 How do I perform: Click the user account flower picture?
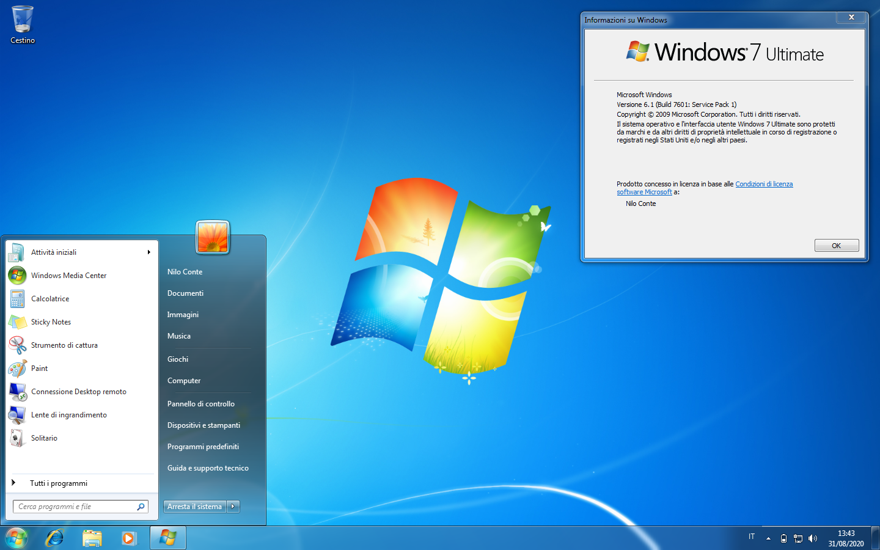click(x=213, y=237)
